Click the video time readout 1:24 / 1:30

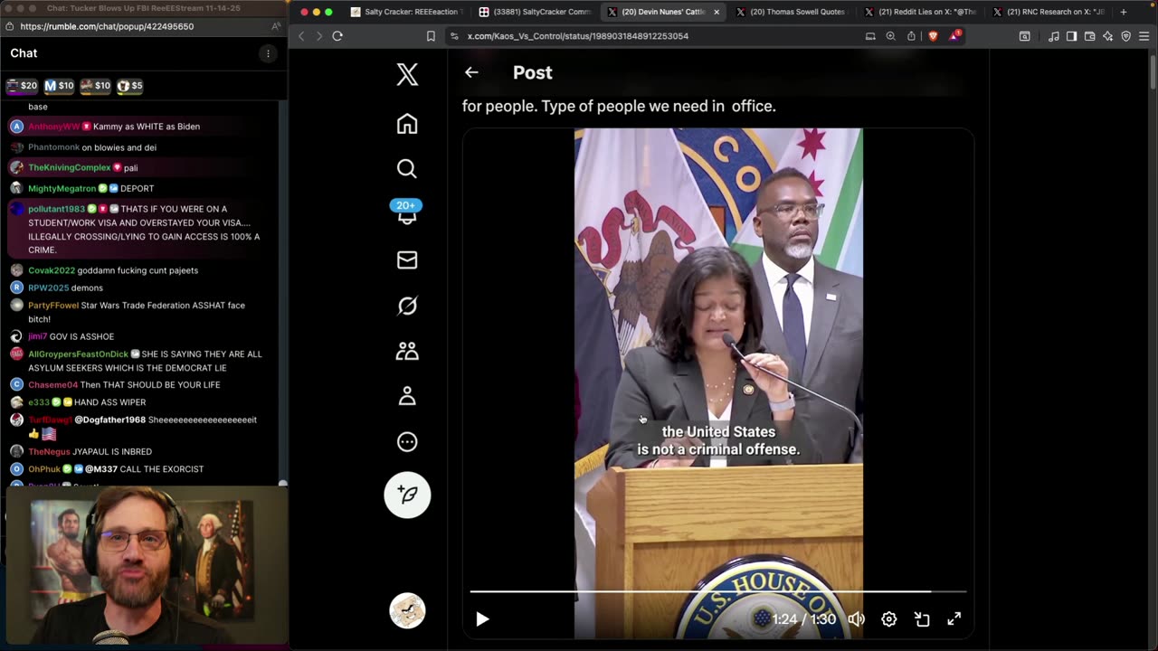point(804,619)
